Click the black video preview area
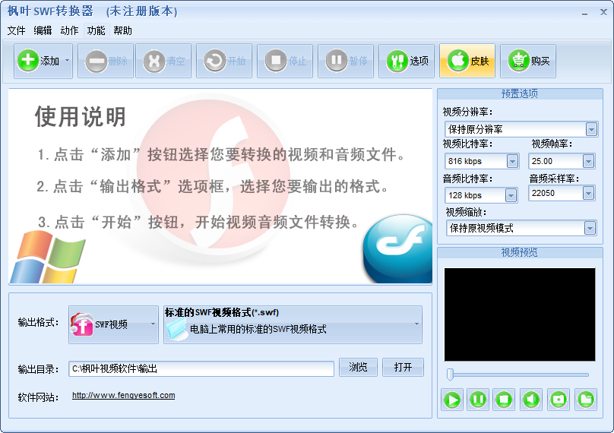The width and height of the screenshot is (614, 433). click(x=520, y=314)
